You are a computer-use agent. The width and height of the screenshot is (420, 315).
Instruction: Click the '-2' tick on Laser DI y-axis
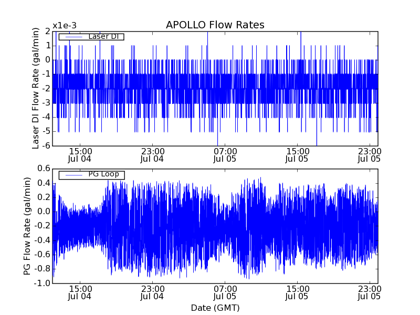[46, 89]
